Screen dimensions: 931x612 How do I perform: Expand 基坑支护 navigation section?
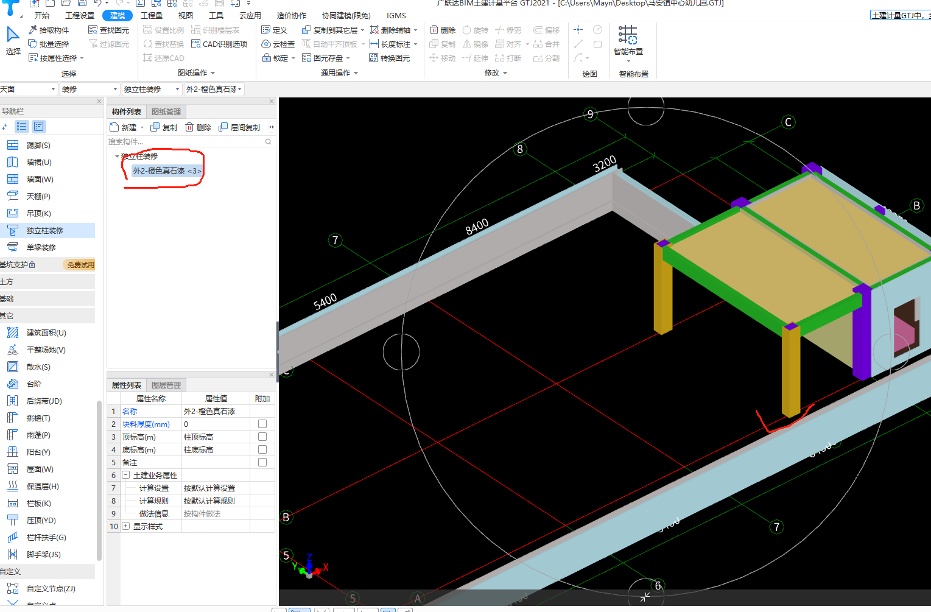tap(47, 265)
